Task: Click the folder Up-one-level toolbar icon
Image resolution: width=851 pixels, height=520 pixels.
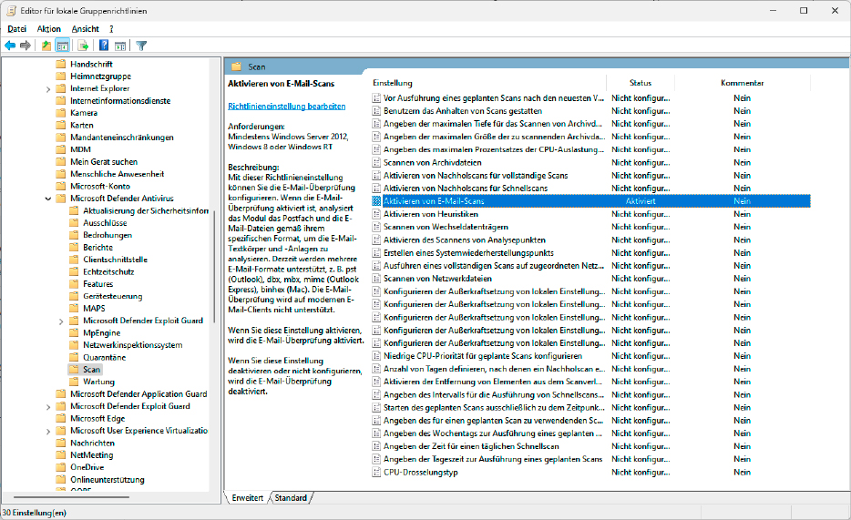Action: tap(46, 45)
